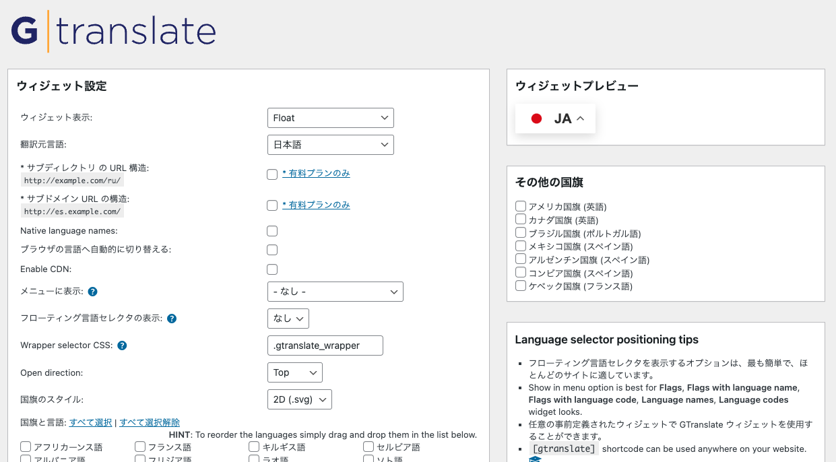The height and width of the screenshot is (462, 836).
Task: Open the 有料プランのみ link for subdomains
Action: (317, 205)
